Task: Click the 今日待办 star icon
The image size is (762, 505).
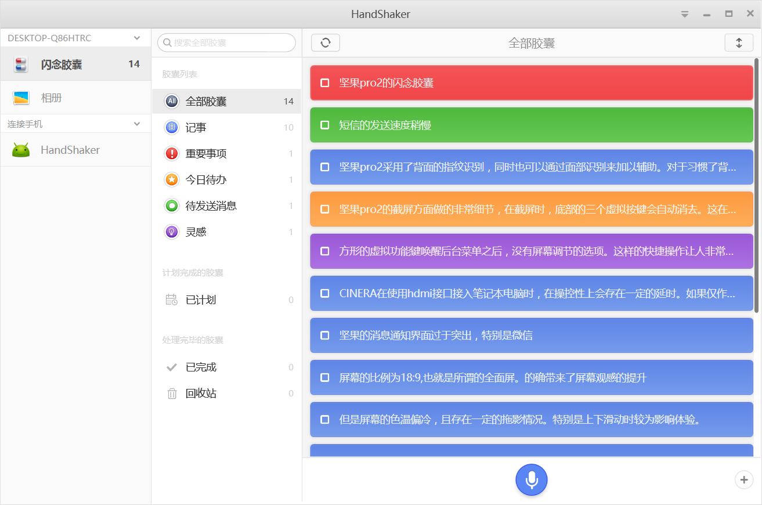Action: click(171, 179)
